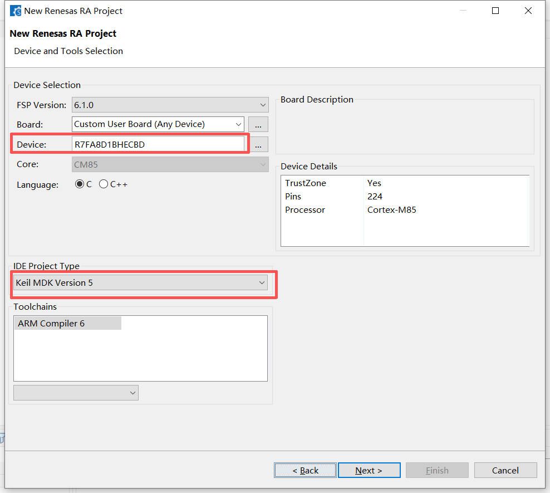This screenshot has height=493, width=550.
Task: Open the empty toolchain version dropdown
Action: pyautogui.click(x=76, y=393)
